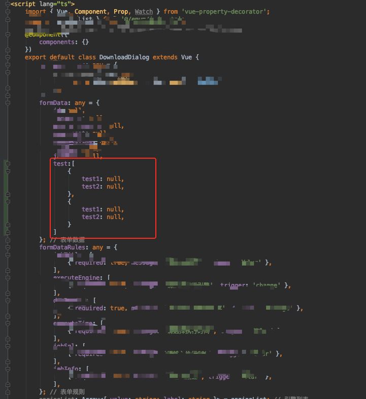366x399 pixels.
Task: Collapse the import statement fold marker
Action: point(8,12)
